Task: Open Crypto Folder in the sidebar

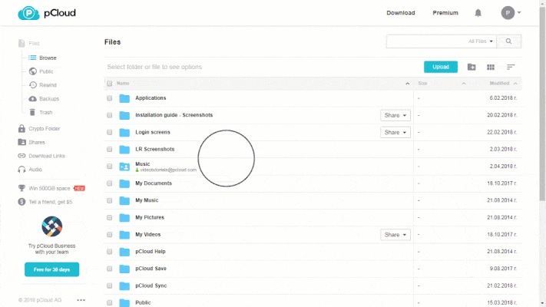Action: click(x=45, y=128)
